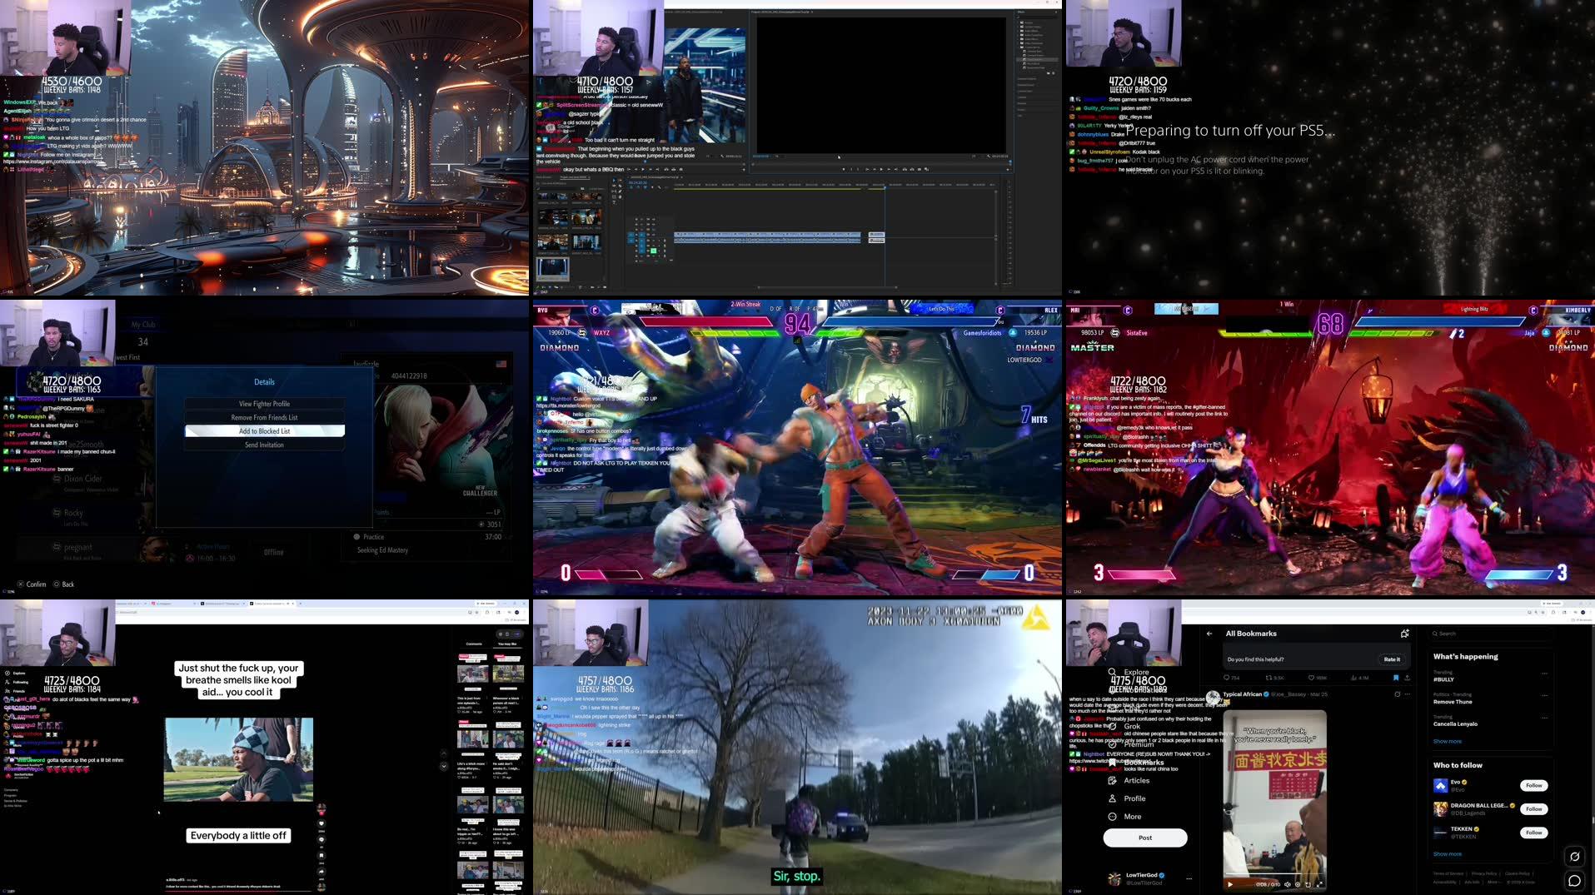
Task: Open the Typical African tweet's more-options menu
Action: (x=1408, y=695)
